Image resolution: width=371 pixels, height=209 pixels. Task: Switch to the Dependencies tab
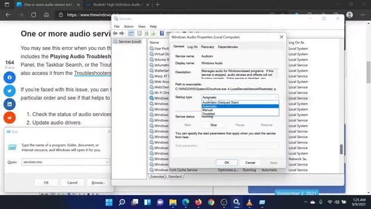[x=228, y=47]
